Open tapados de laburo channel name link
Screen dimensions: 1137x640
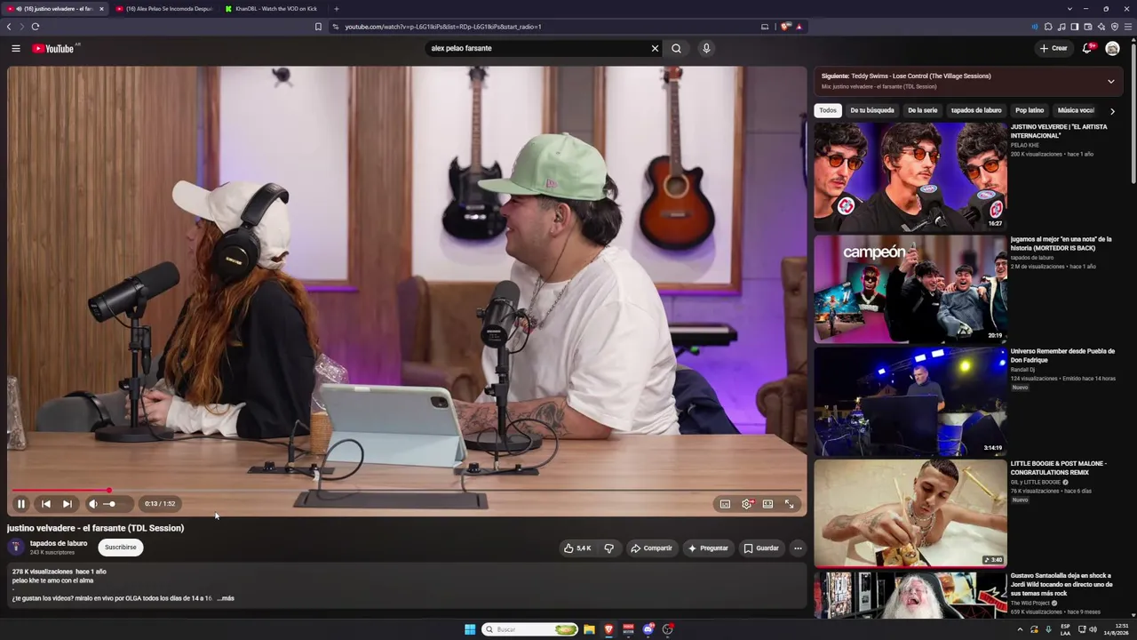(59, 543)
